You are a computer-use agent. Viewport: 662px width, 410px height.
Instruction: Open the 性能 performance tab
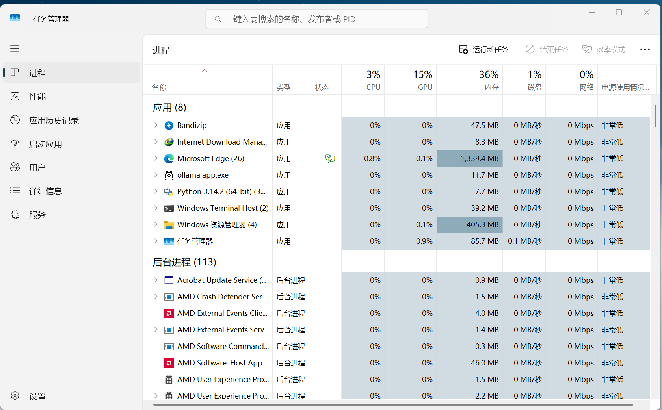point(71,96)
